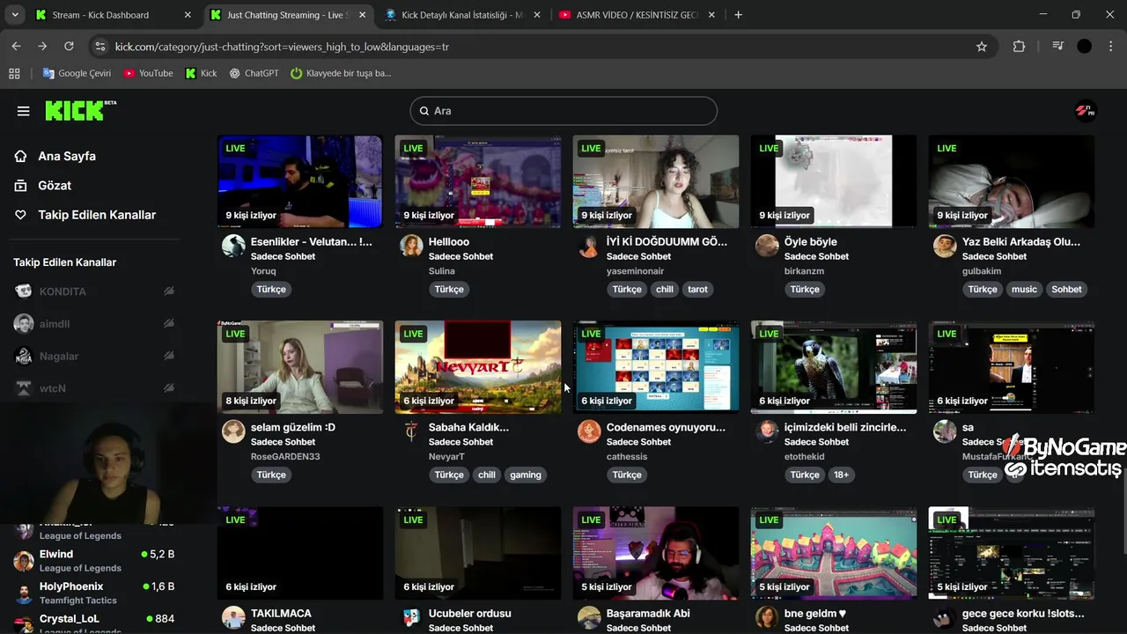Viewport: 1127px width, 634px height.
Task: Toggle wtcN offline notification icon
Action: click(x=169, y=388)
